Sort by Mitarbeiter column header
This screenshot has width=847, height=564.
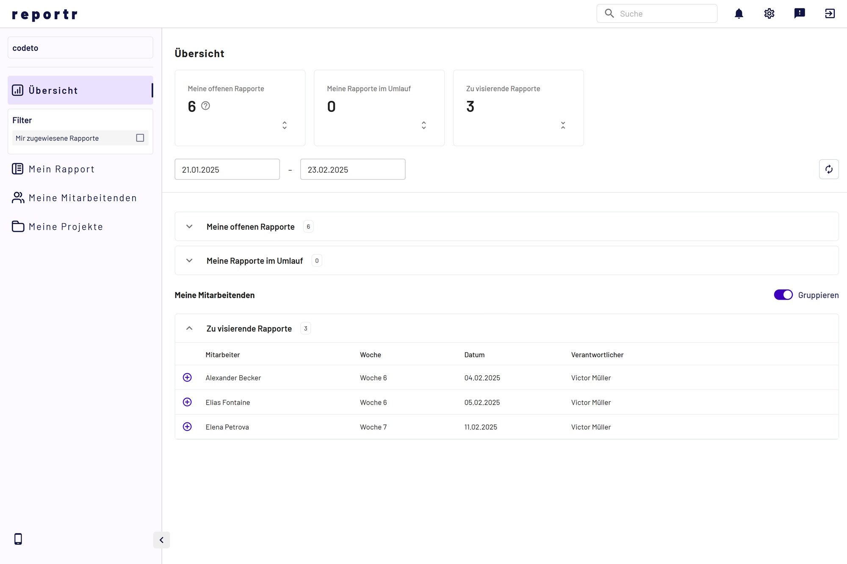[x=223, y=355]
